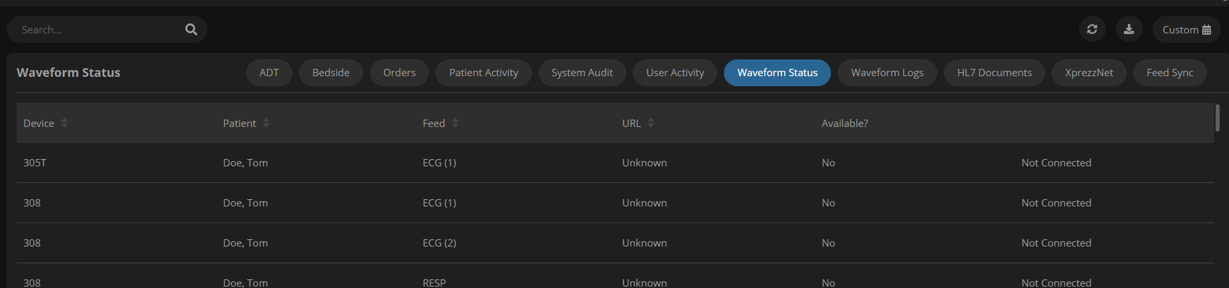
Task: Switch to the HL7 Documents tab
Action: (x=994, y=73)
